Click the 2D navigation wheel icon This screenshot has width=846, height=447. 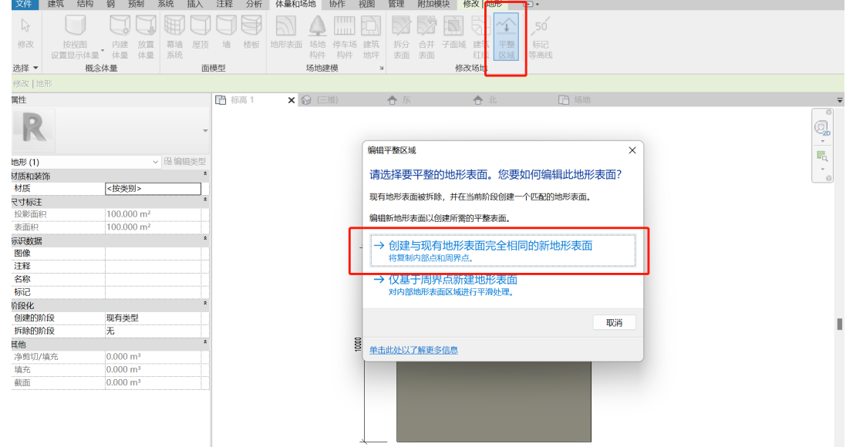822,129
